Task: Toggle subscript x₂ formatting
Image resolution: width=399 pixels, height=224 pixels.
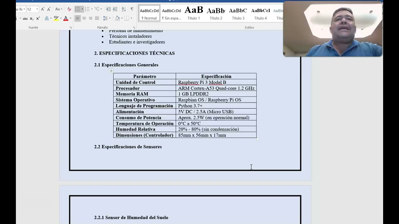Action: tap(32, 18)
